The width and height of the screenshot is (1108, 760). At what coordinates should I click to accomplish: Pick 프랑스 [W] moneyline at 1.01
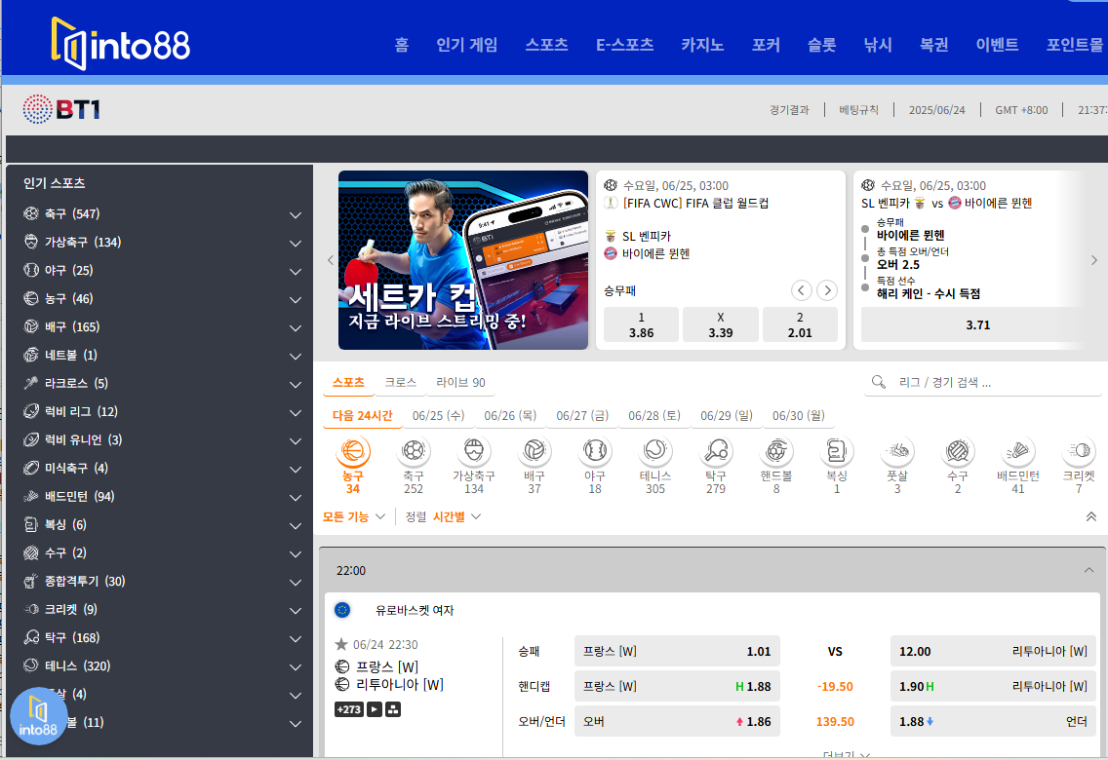tap(677, 651)
